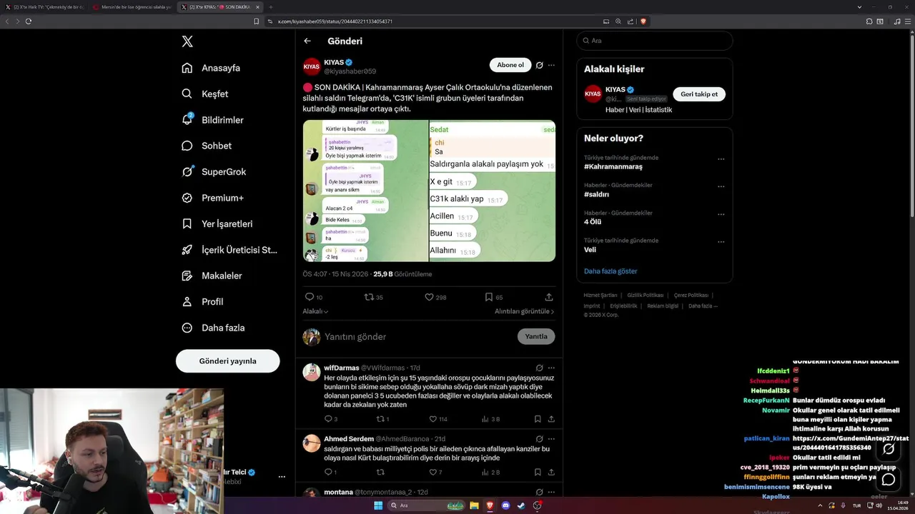Open Daha fazla menu in sidebar

pos(213,328)
